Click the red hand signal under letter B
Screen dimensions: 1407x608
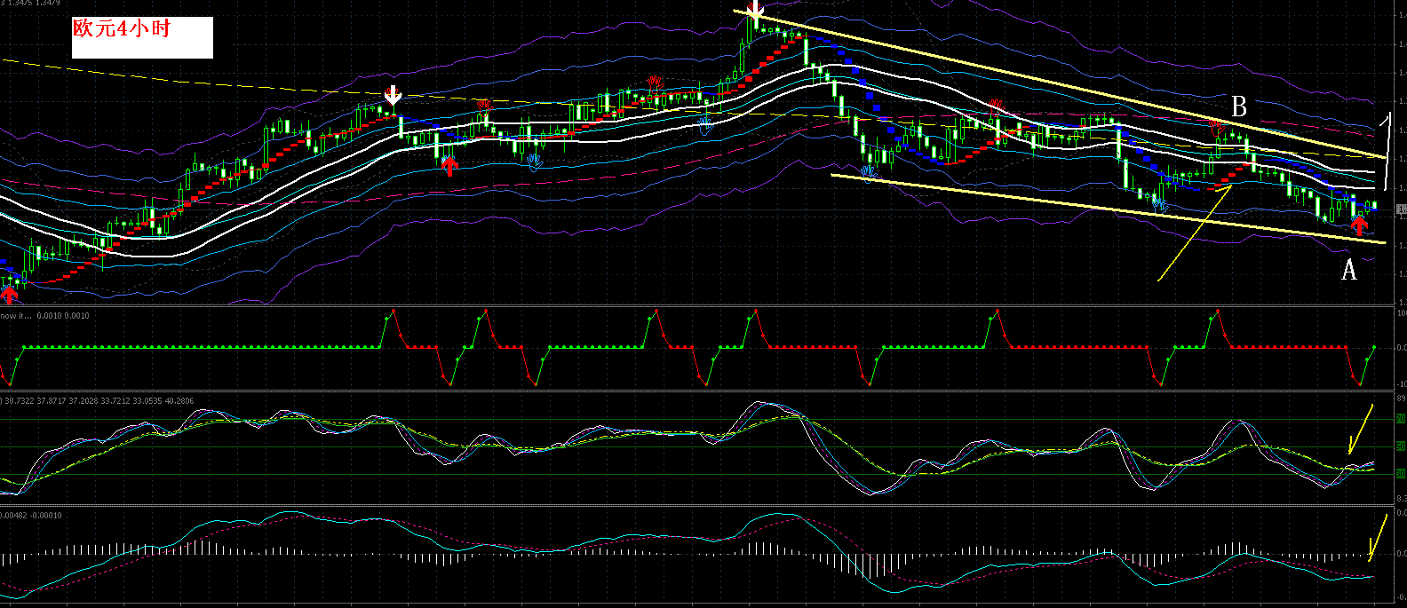click(1219, 129)
